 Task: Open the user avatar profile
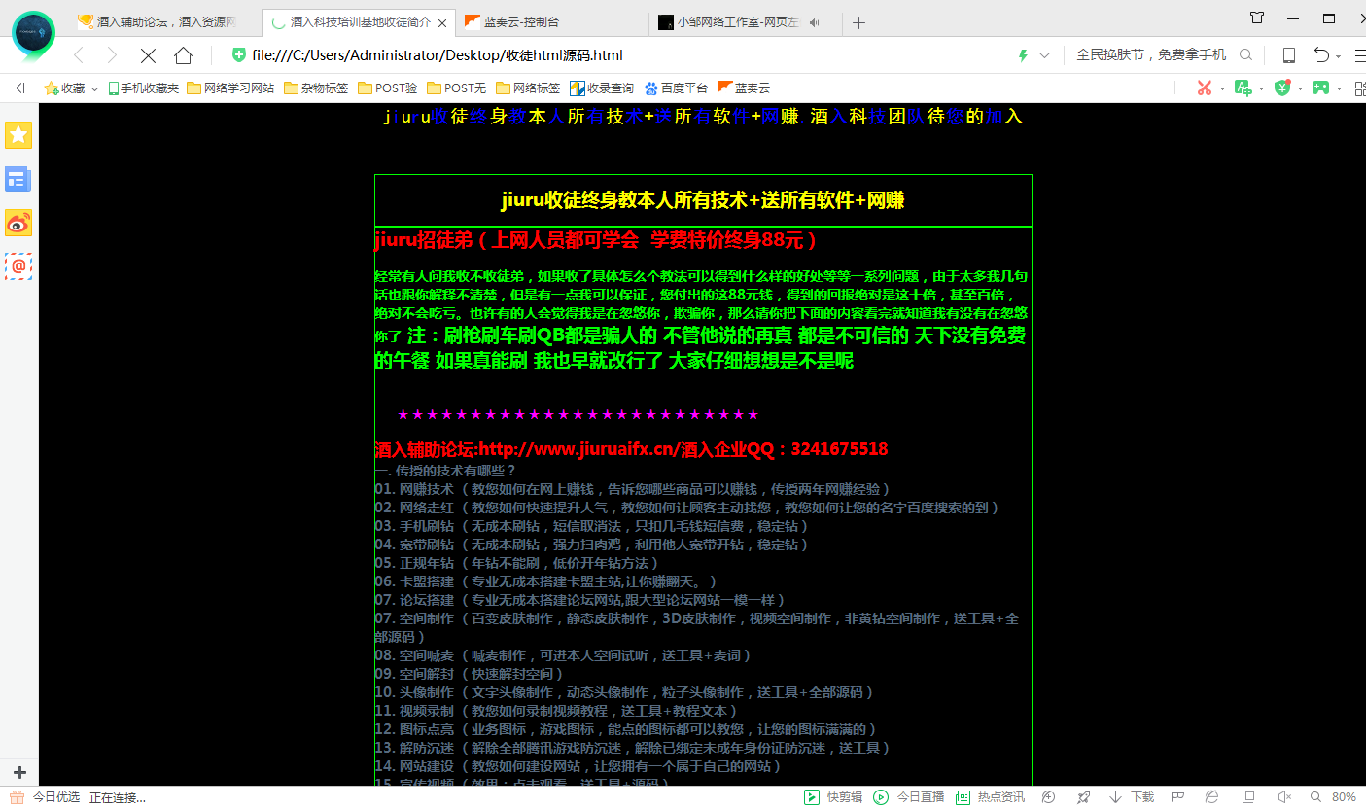pos(33,33)
